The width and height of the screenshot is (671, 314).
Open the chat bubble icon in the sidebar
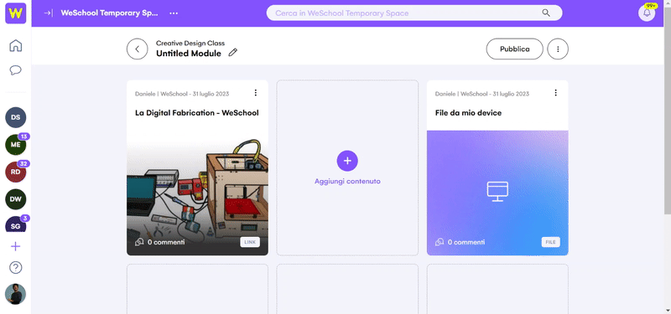[15, 70]
